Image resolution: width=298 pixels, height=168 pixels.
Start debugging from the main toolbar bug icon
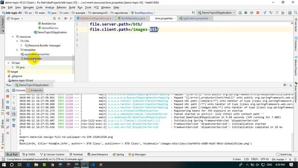point(246,13)
